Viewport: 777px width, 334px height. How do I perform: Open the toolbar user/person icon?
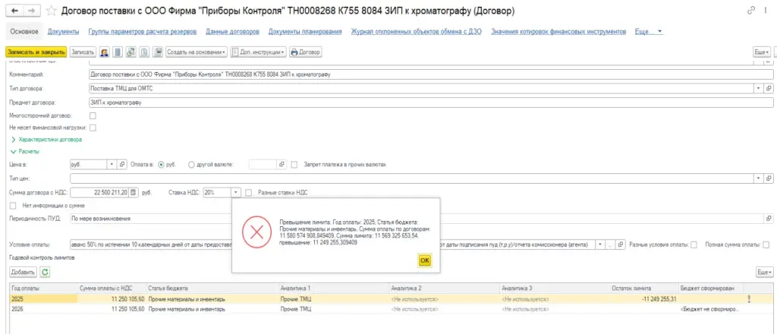pos(105,52)
